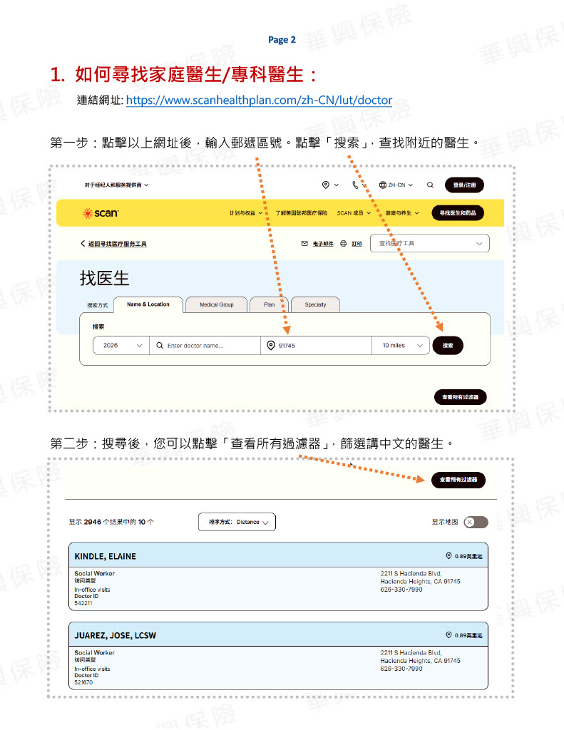Switch to the Plan tab

(x=270, y=304)
